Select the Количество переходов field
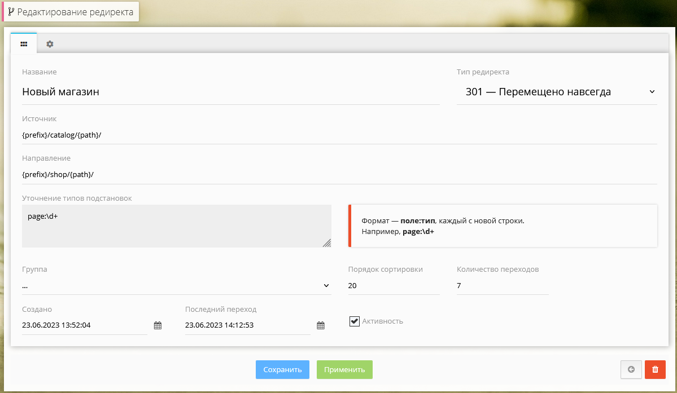This screenshot has height=393, width=677. 502,286
